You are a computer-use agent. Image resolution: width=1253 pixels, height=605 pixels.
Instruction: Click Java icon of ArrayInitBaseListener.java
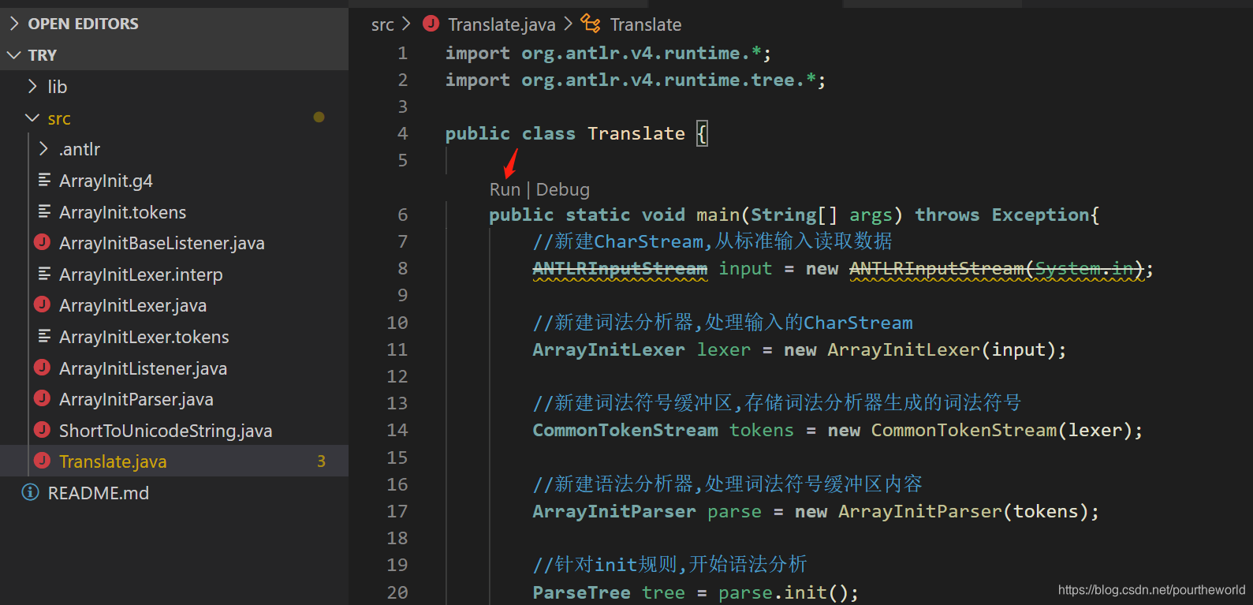tap(43, 242)
